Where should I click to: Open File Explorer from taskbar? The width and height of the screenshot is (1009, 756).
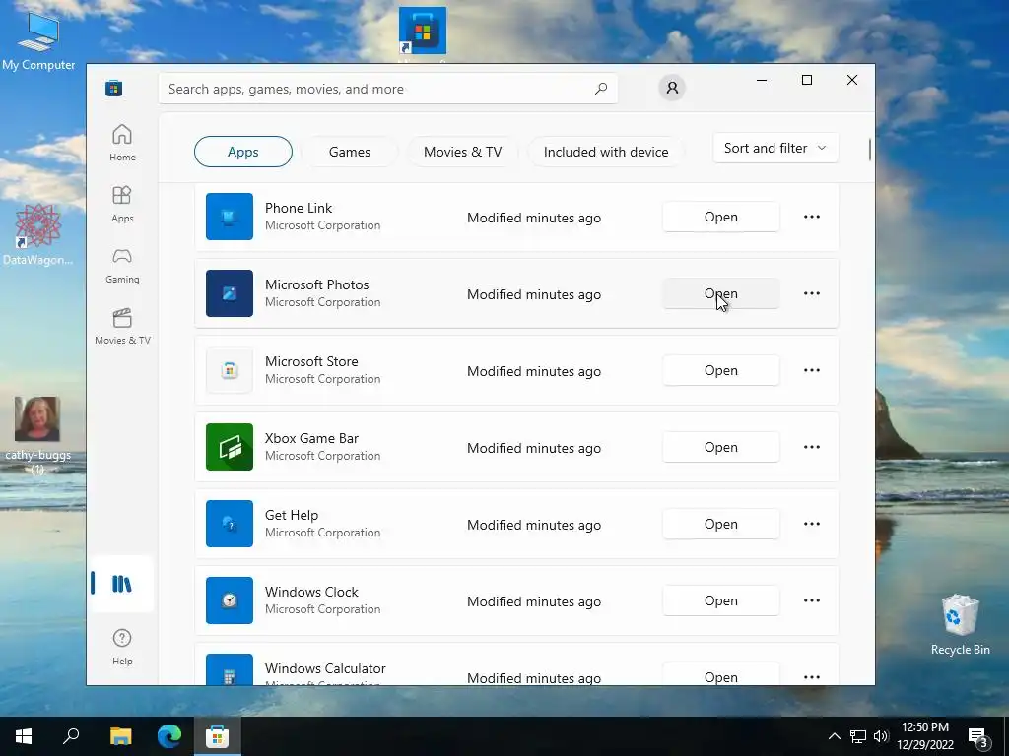[120, 736]
